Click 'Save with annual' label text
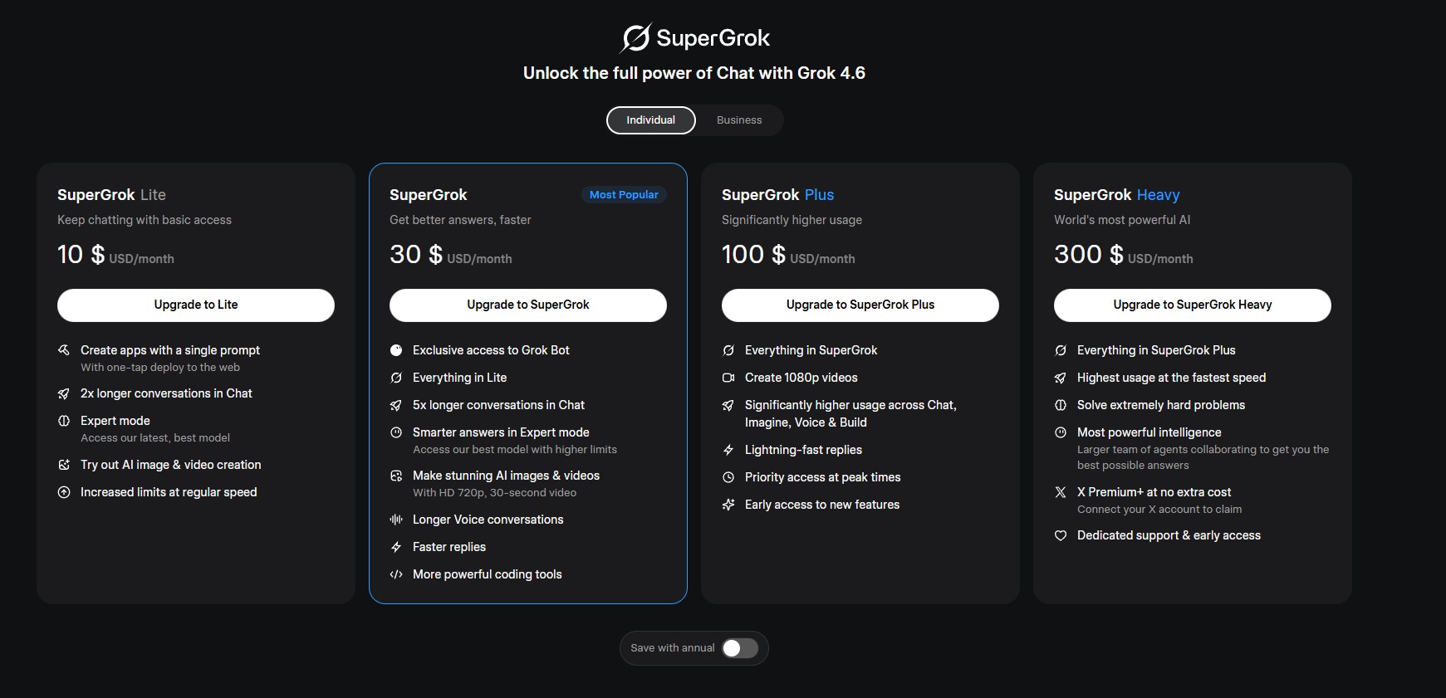1446x698 pixels. coord(673,648)
